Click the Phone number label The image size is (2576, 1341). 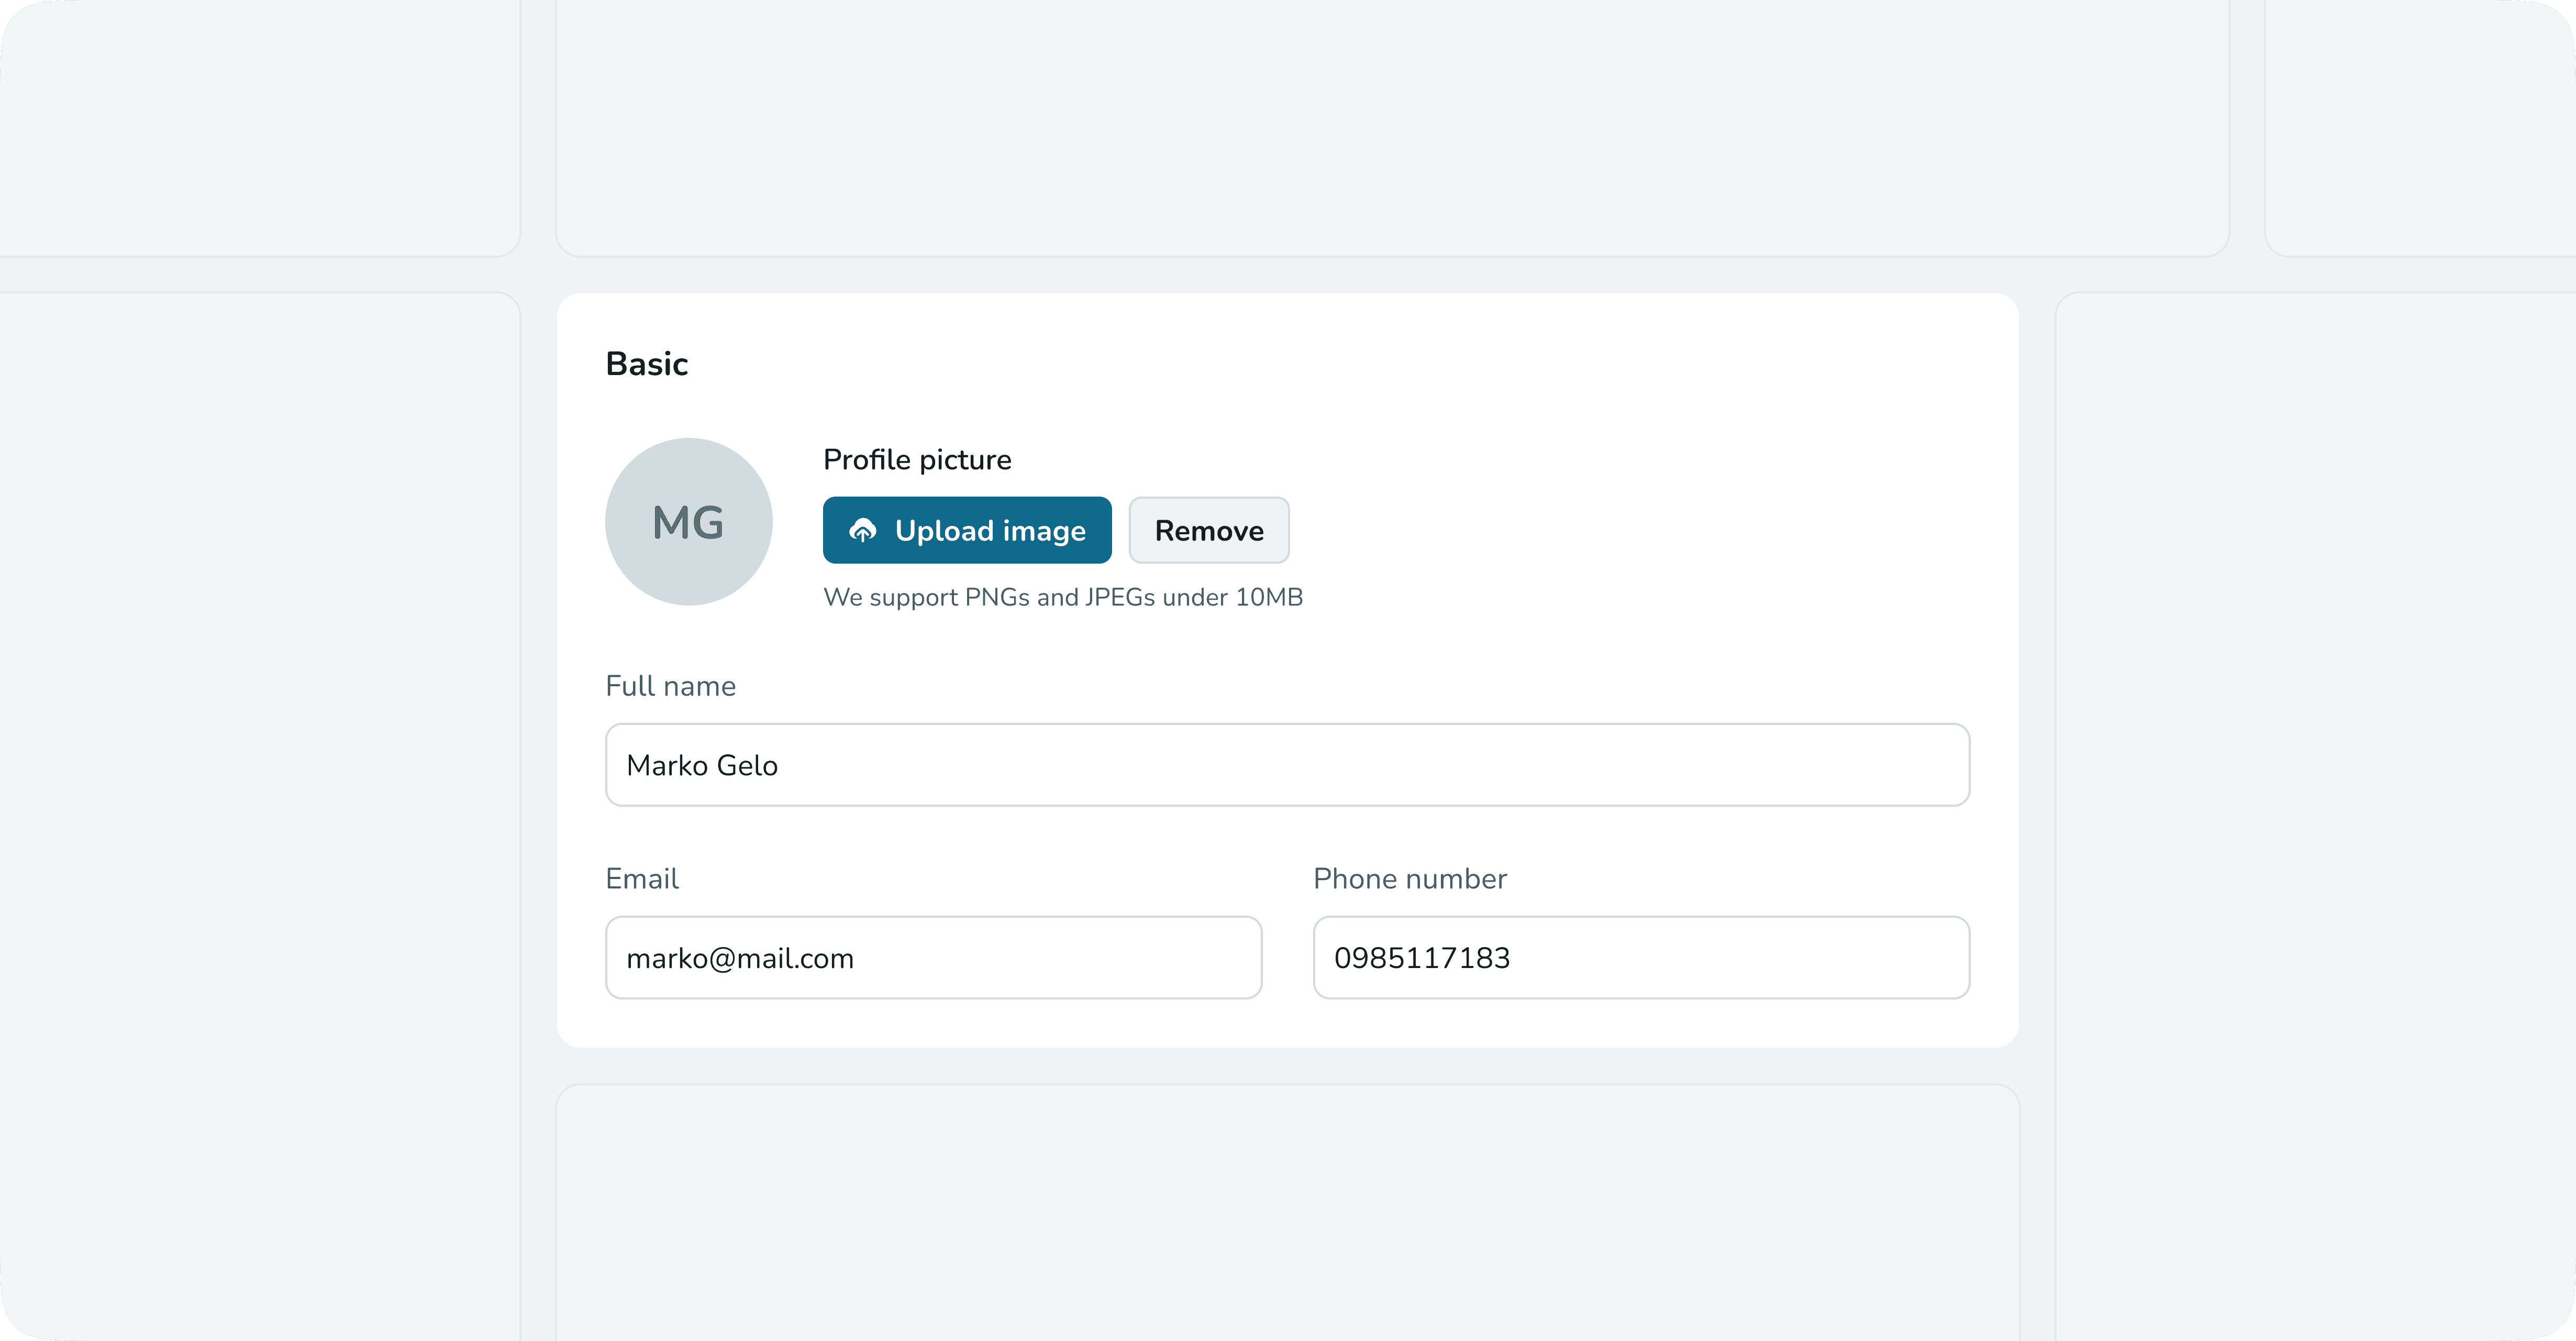click(x=1409, y=878)
